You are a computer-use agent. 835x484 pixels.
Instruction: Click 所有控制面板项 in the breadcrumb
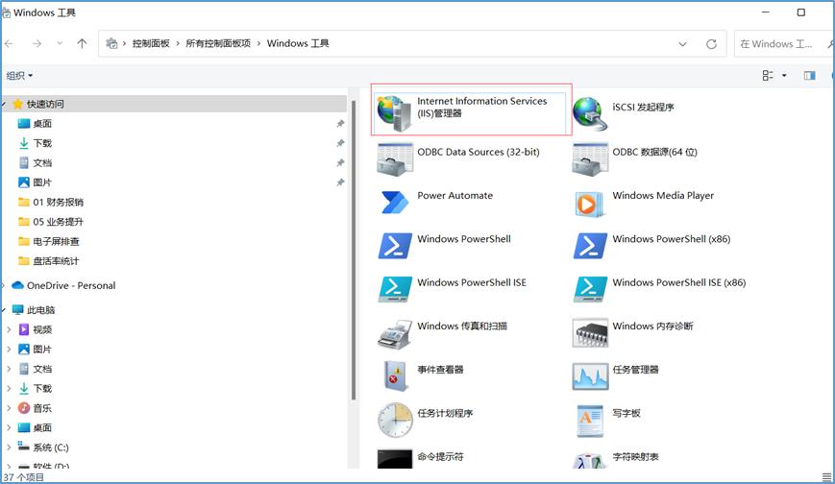(x=218, y=43)
